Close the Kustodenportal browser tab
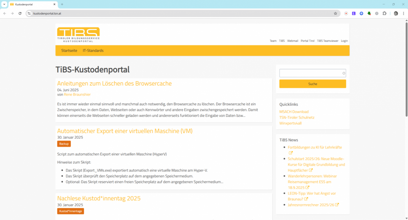408x220 pixels. pos(54,4)
